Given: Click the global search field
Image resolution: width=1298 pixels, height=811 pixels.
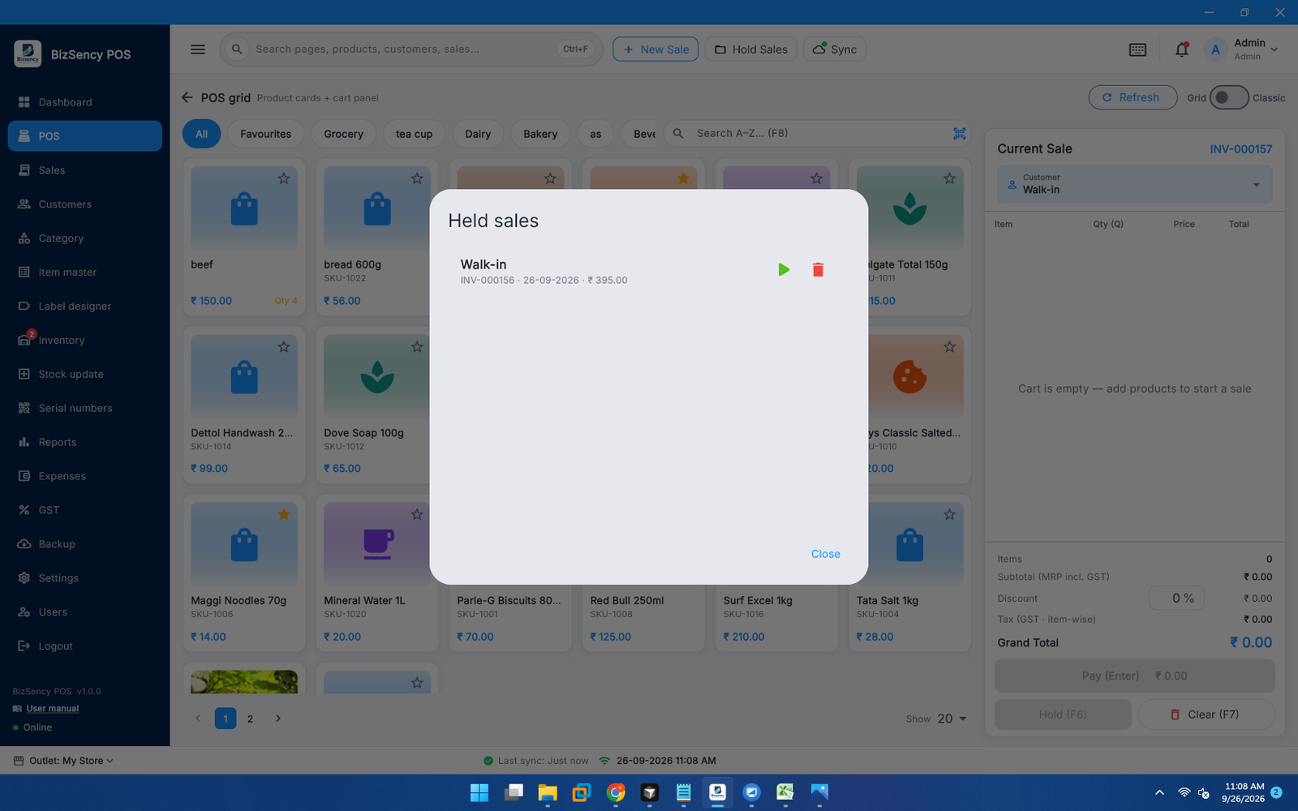Looking at the screenshot, I should coord(411,49).
